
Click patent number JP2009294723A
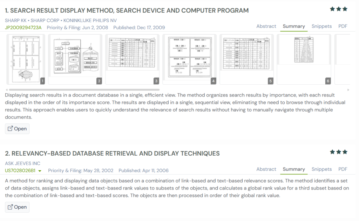[x=23, y=28]
